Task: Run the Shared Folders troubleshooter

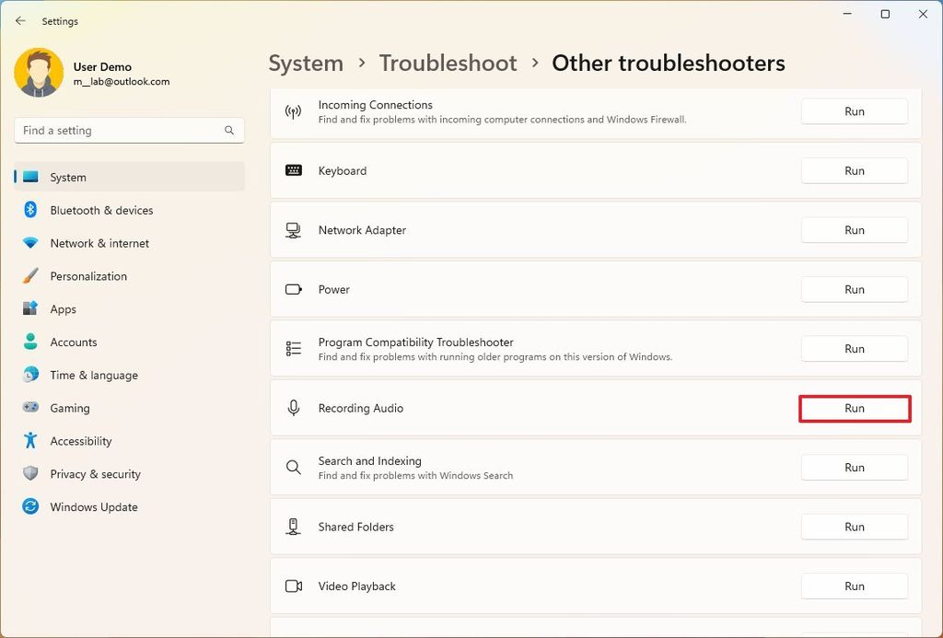Action: 854,526
